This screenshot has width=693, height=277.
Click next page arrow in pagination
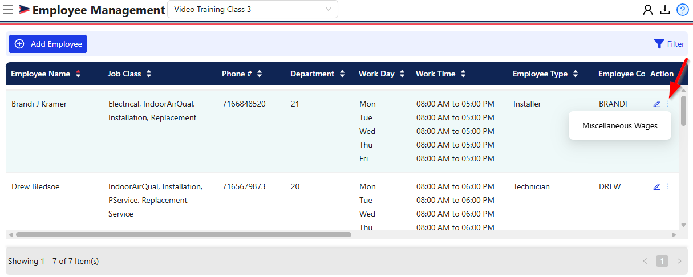coord(679,261)
